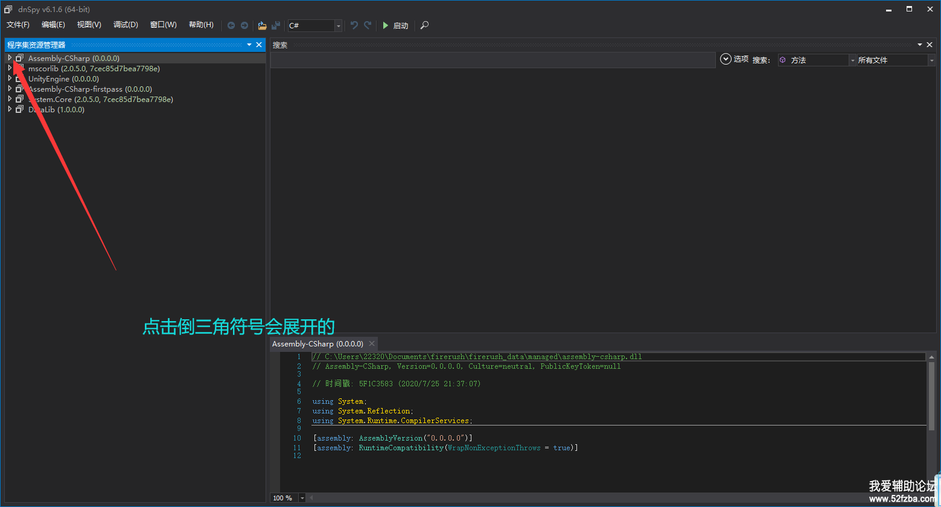Expand the UnityEngine tree node

(x=10, y=78)
